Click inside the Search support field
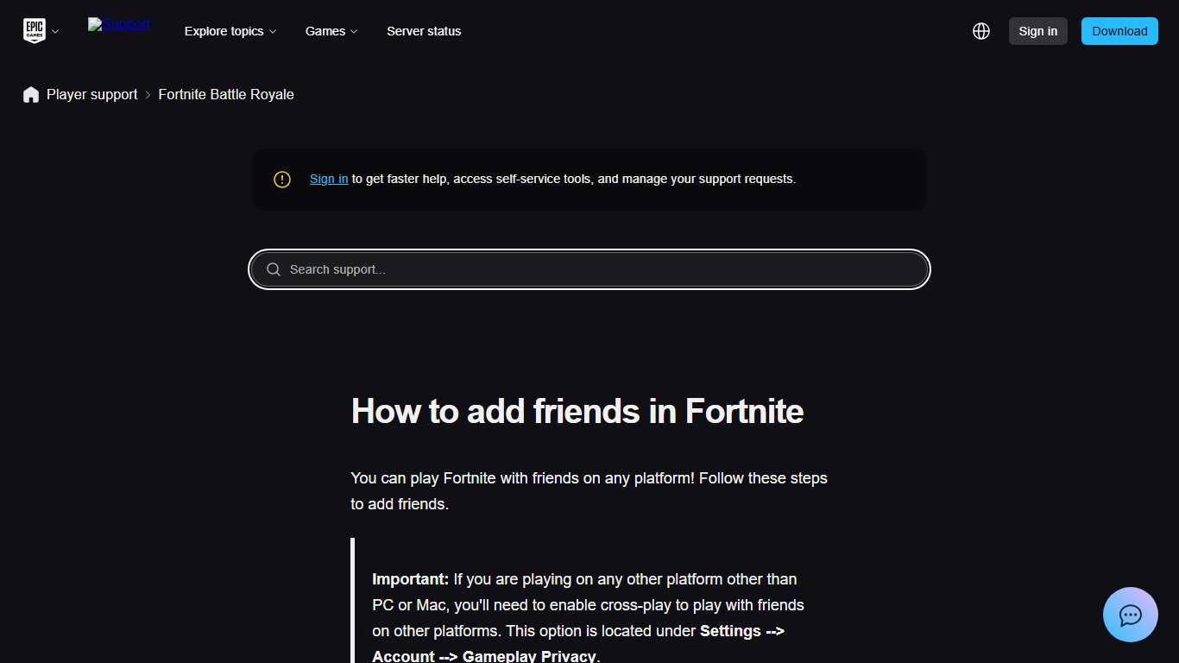Screen dimensions: 1179x663 (x=589, y=269)
